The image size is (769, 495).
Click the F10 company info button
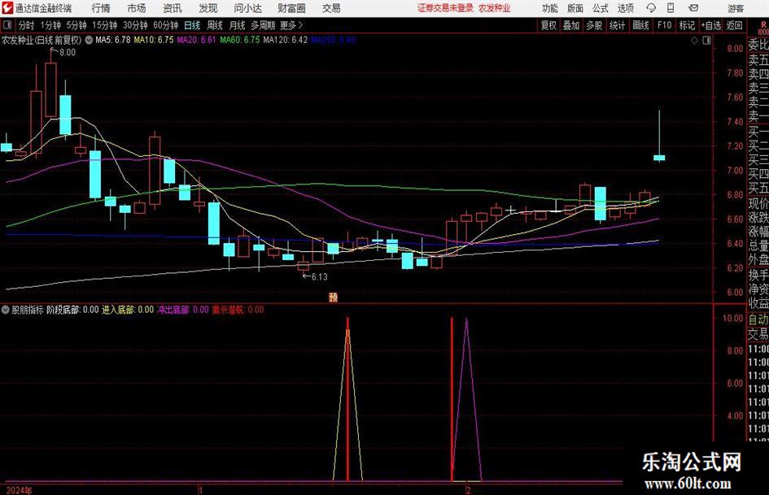(x=665, y=25)
